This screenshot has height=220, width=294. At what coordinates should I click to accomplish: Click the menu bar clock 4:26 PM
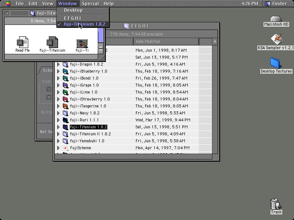250,4
